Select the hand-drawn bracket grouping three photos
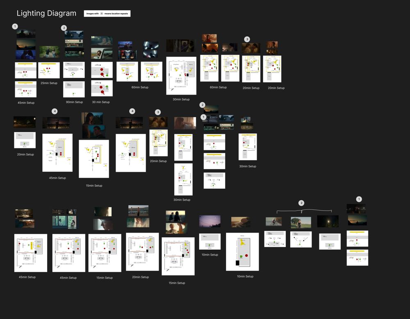This screenshot has width=410, height=319. 304,211
